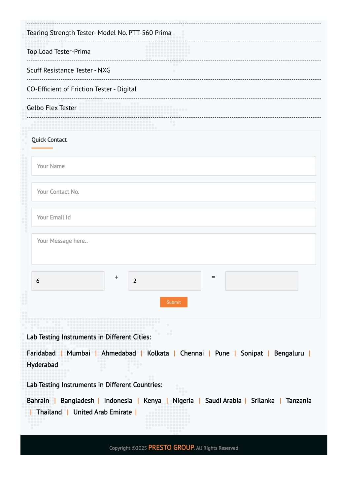This screenshot has width=338, height=479.
Task: Submit the Quick Contact form
Action: pos(174,302)
